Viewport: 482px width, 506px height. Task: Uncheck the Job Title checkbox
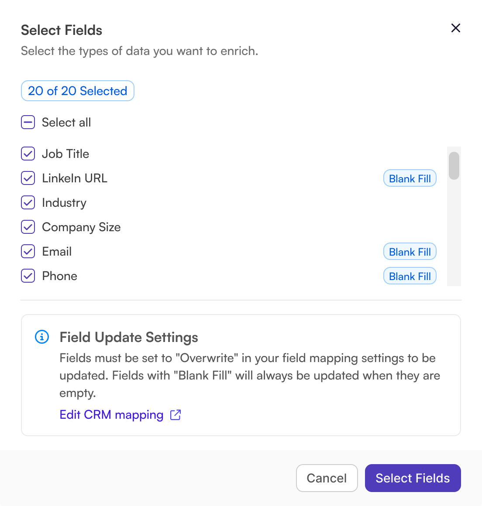click(x=28, y=154)
